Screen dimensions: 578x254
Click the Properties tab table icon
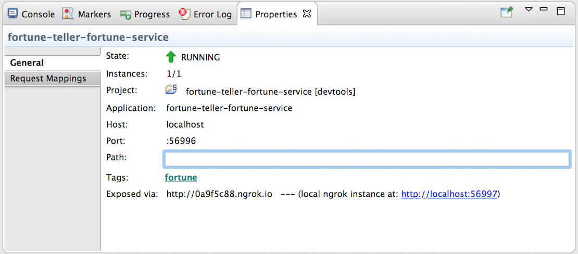pos(245,14)
